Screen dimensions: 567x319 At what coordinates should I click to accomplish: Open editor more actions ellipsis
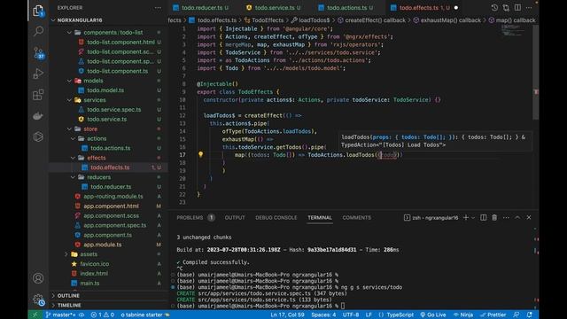pos(529,8)
